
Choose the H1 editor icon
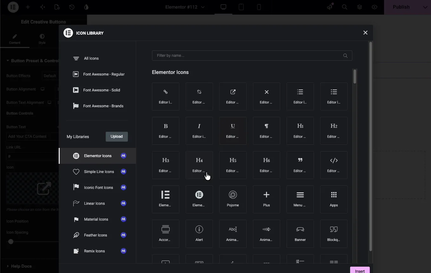(x=300, y=131)
